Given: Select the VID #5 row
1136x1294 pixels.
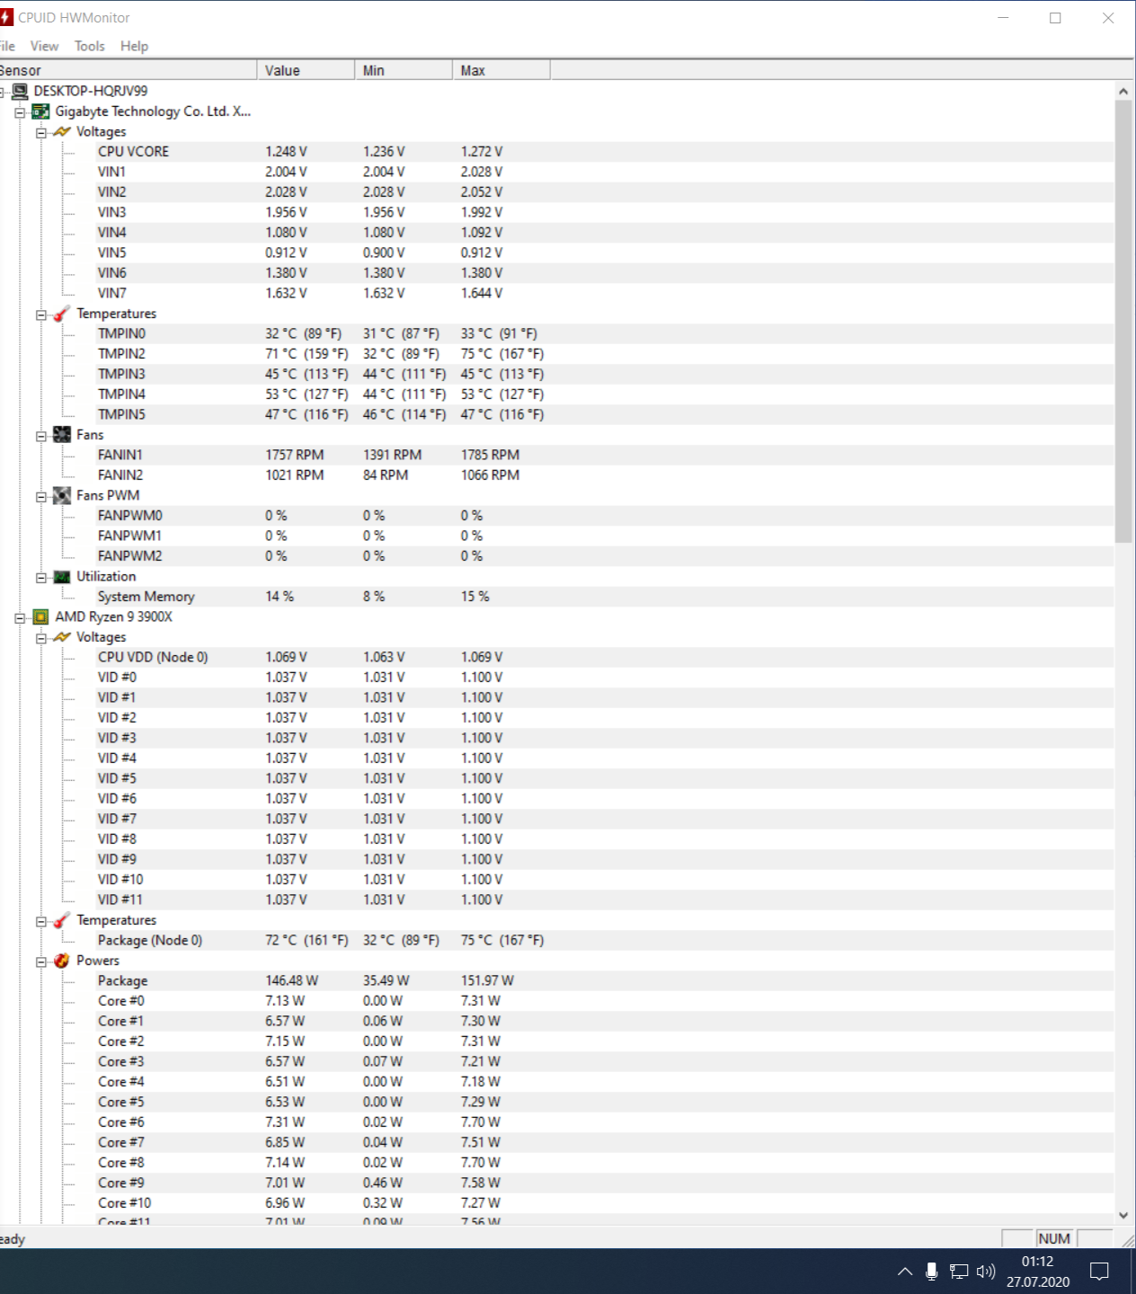Looking at the screenshot, I should (605, 778).
